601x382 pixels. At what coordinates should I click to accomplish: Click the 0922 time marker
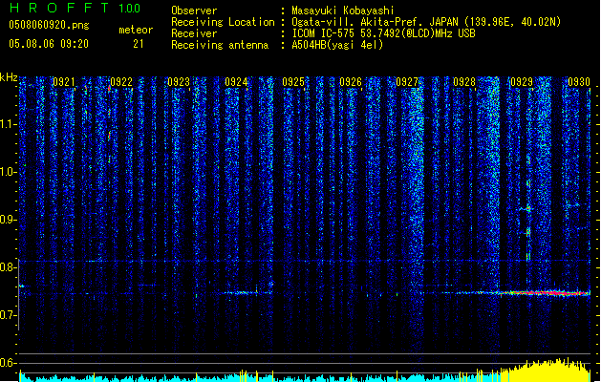pyautogui.click(x=121, y=82)
